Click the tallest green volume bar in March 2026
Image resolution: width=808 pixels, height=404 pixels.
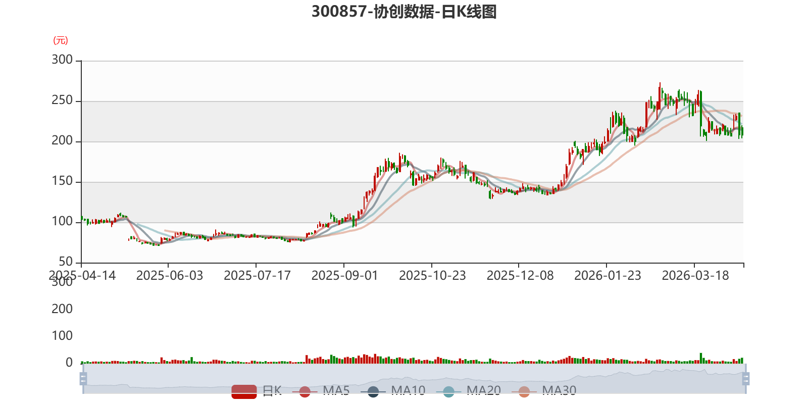701,358
